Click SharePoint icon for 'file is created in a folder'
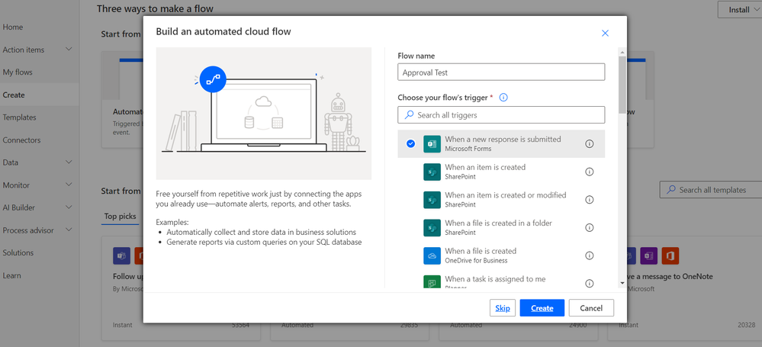762x347 pixels. coord(432,228)
